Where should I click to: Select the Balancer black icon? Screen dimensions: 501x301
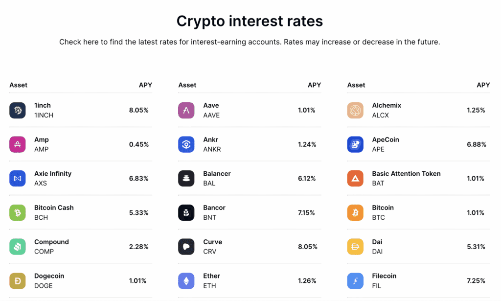pos(186,178)
